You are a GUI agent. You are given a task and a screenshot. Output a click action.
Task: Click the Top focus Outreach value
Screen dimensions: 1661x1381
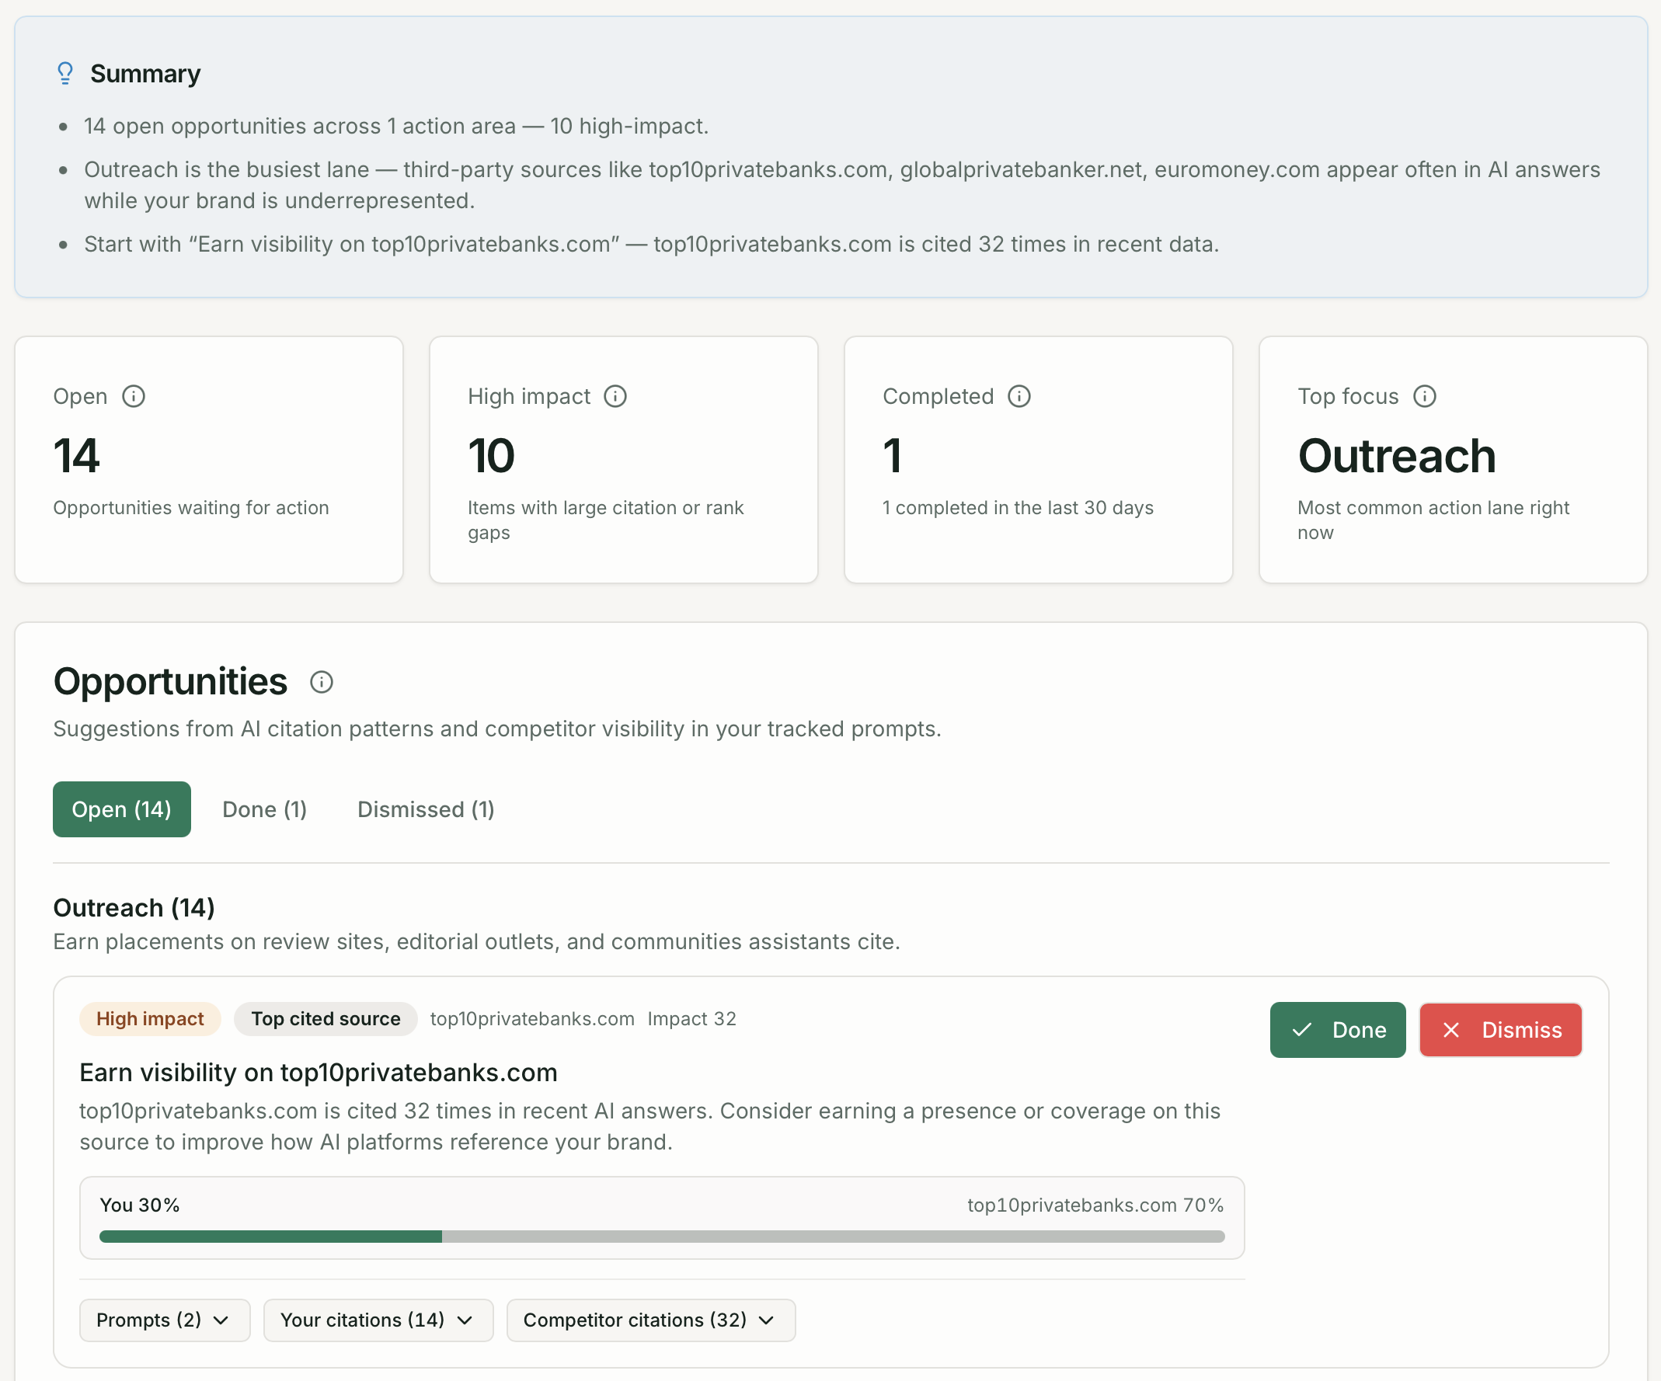click(1397, 457)
